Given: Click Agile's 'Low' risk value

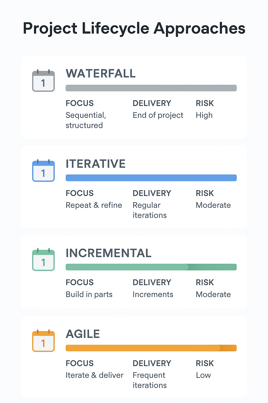Looking at the screenshot, I should pos(203,375).
